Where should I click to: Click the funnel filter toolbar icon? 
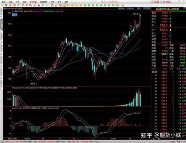point(43,5)
